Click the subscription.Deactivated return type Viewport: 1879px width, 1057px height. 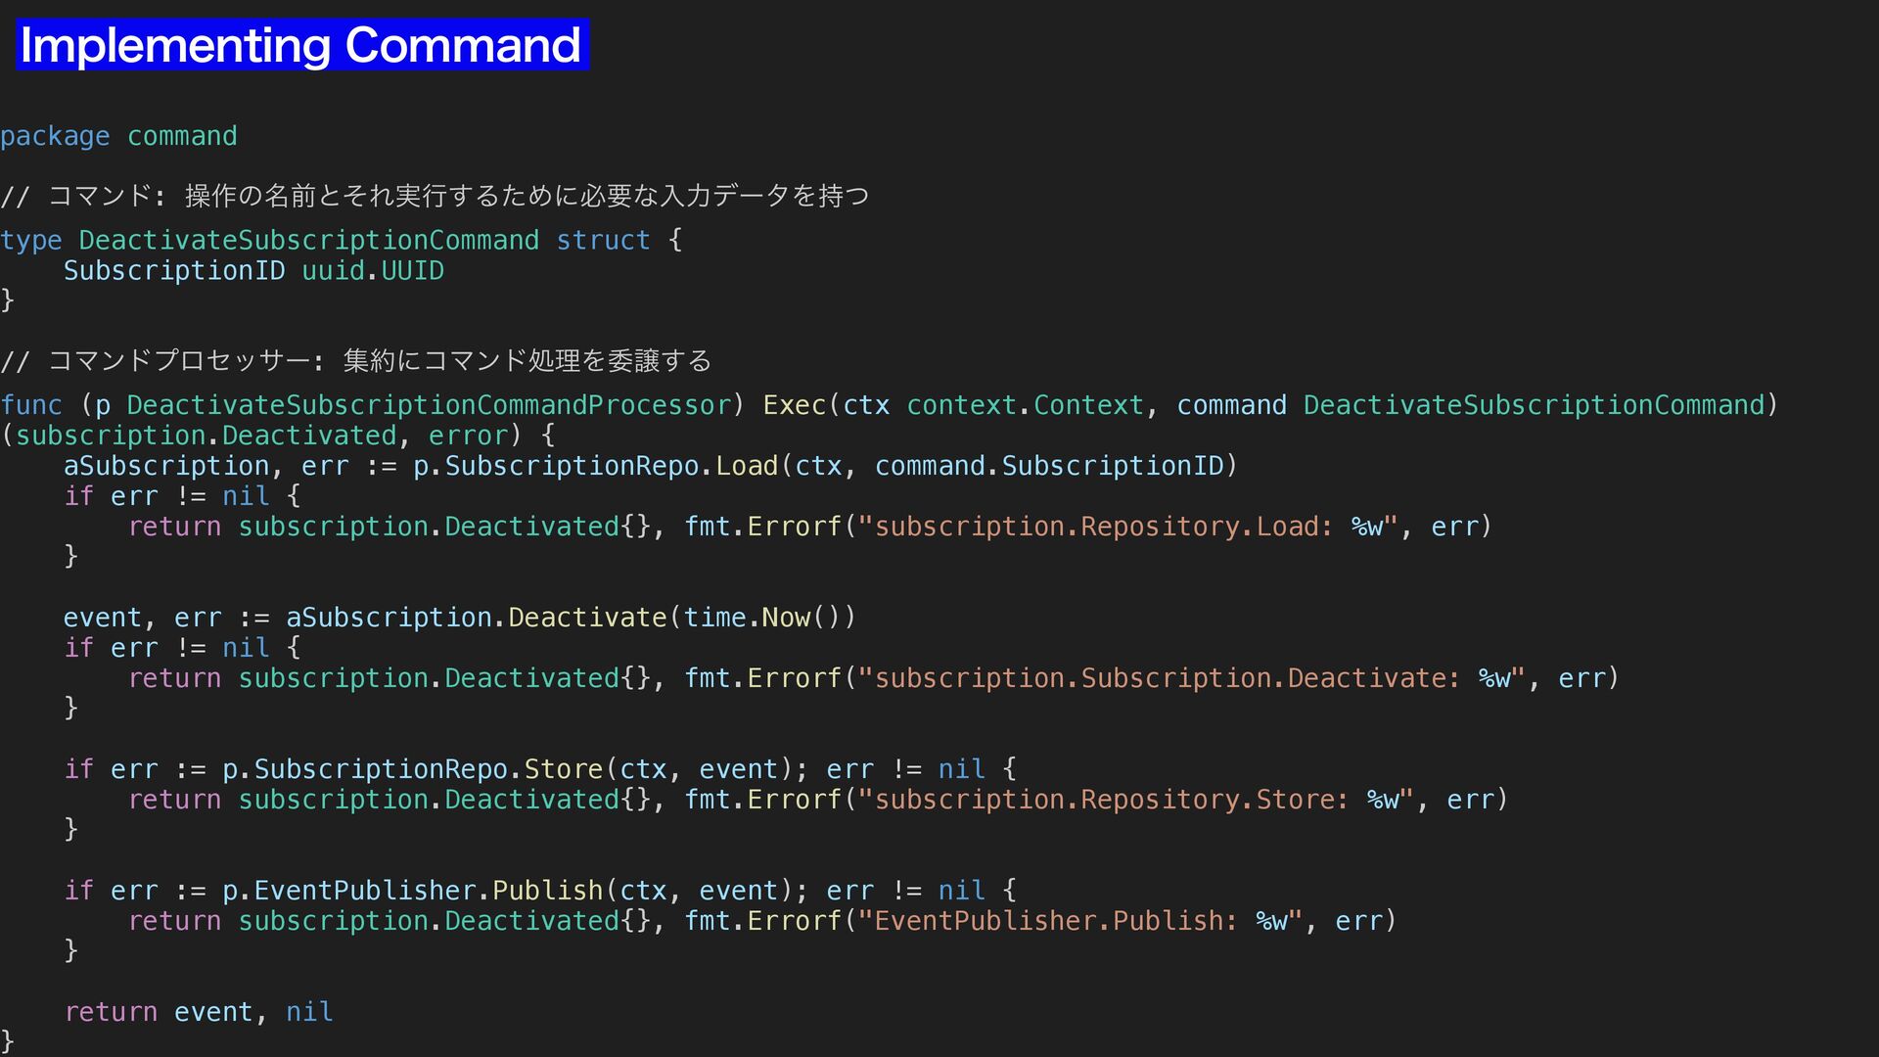click(206, 436)
